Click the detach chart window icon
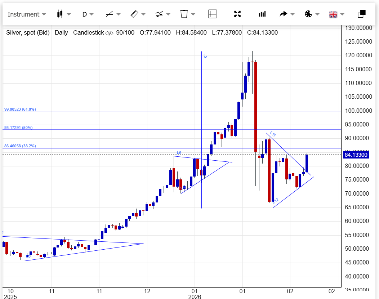Screen dimensions: 379x299 pyautogui.click(x=361, y=14)
